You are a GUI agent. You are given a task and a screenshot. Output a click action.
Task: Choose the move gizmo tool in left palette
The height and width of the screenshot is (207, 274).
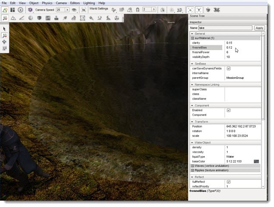4,36
